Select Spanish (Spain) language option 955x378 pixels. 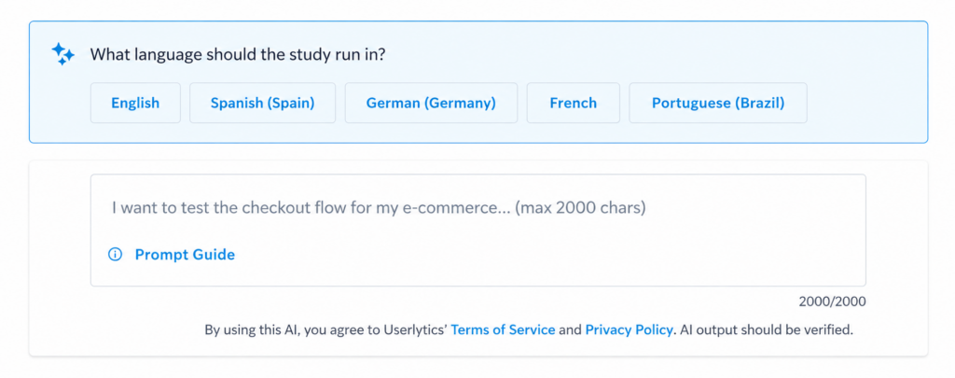coord(262,103)
